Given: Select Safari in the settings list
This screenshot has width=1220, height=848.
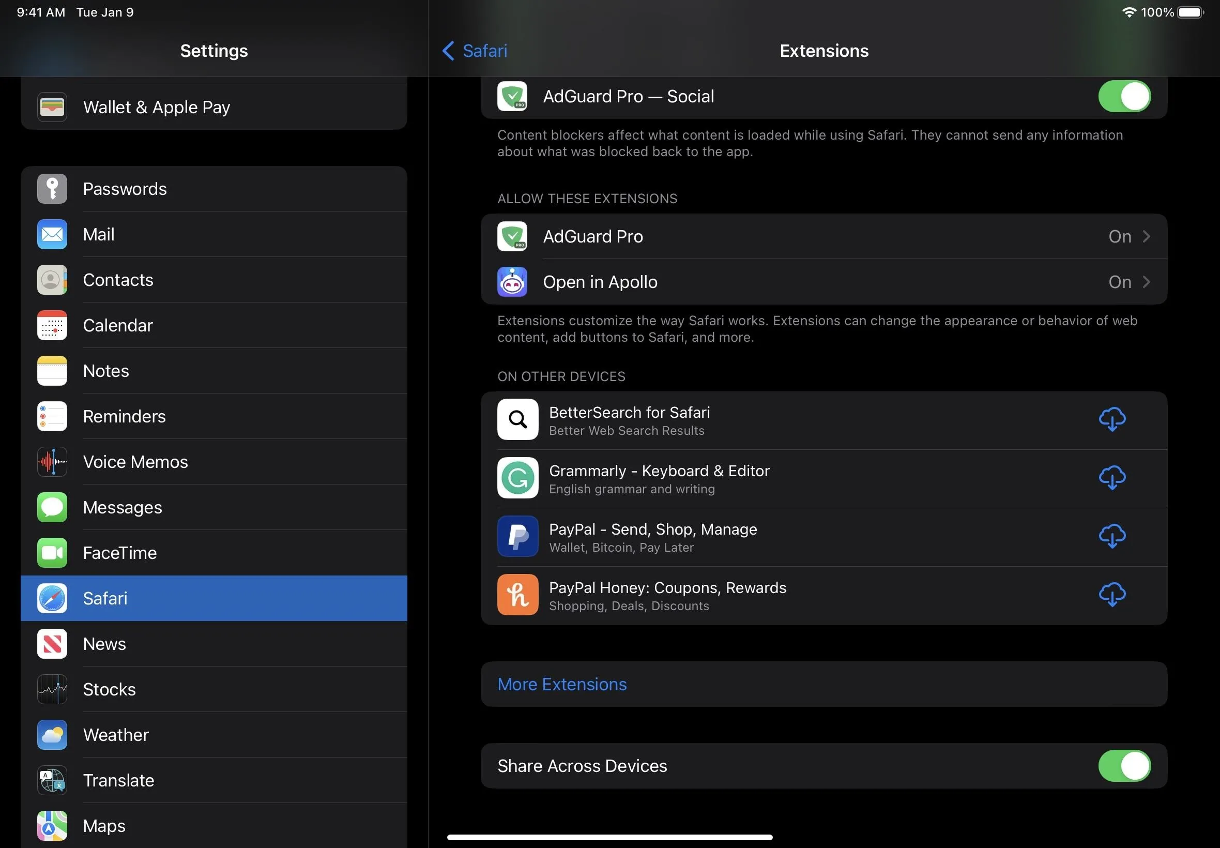Looking at the screenshot, I should click(x=214, y=598).
